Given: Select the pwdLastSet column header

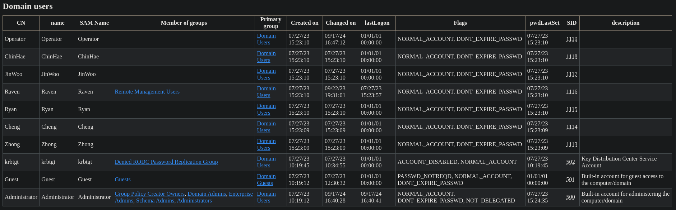Looking at the screenshot, I should (545, 23).
